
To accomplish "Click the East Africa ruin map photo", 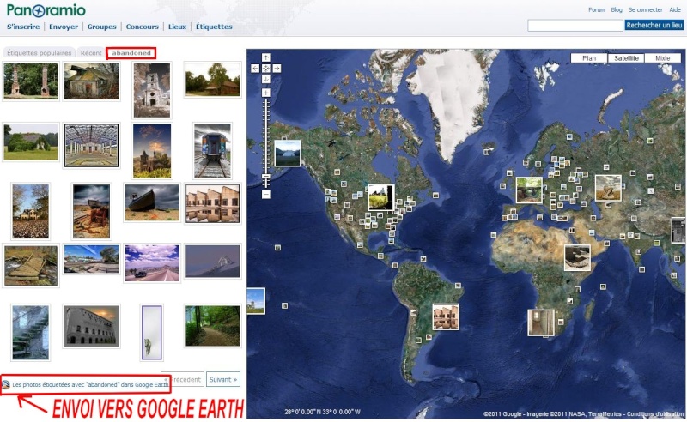I will click(577, 257).
